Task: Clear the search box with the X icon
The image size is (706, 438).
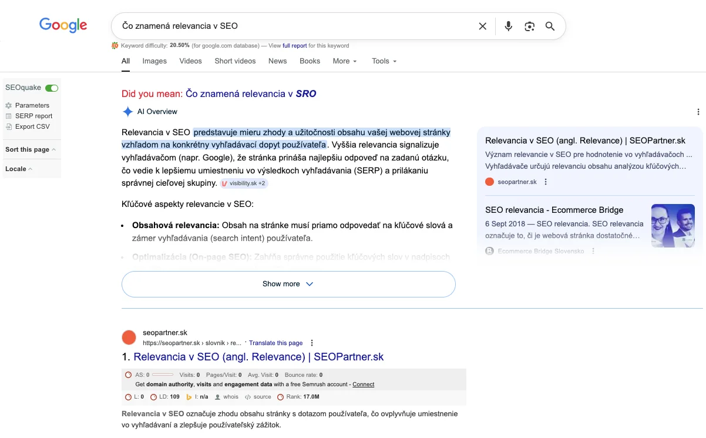Action: pyautogui.click(x=482, y=26)
